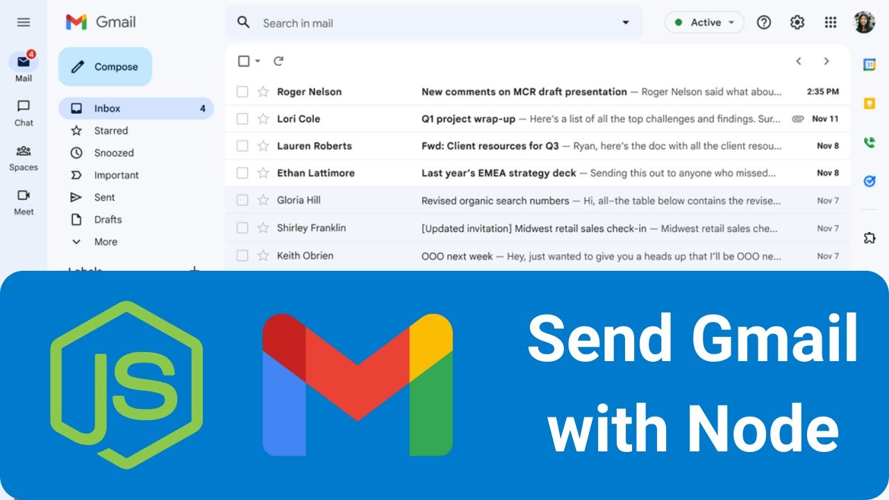Open Spaces in left rail

pos(24,158)
